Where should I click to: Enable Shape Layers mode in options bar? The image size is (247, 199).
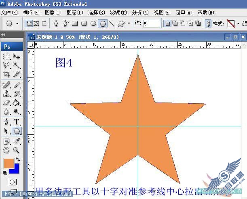pos(29,24)
